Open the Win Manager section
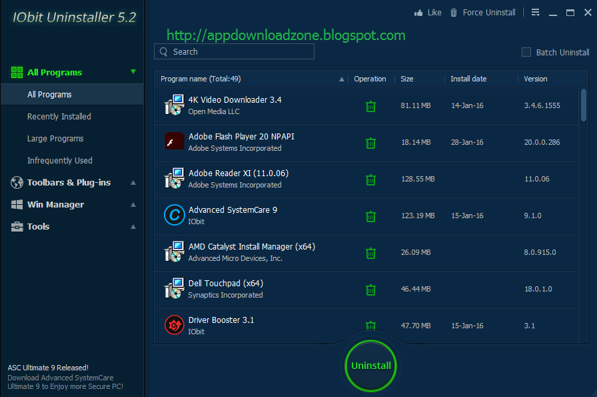597x397 pixels. 55,205
